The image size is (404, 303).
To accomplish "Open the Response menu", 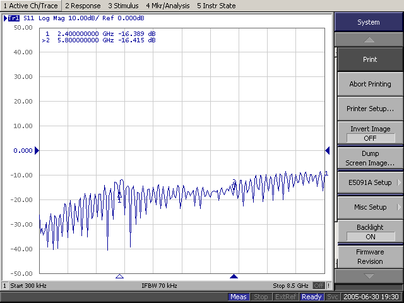I will (x=83, y=6).
